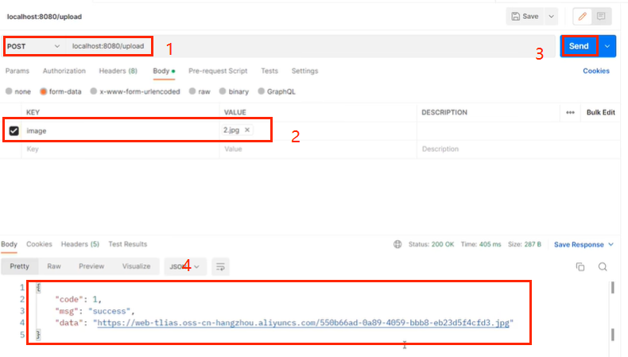Search the response with the magnifier icon
The height and width of the screenshot is (357, 628).
[603, 267]
